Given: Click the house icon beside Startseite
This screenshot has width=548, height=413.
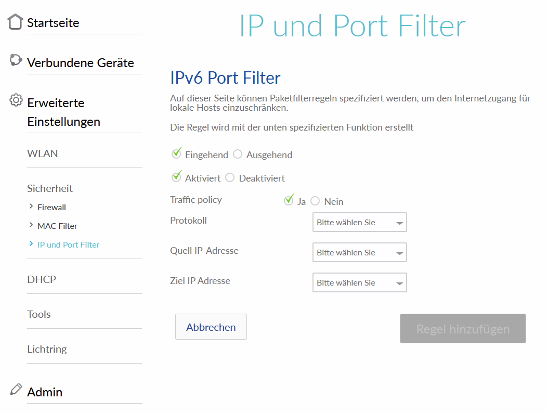Looking at the screenshot, I should 16,22.
